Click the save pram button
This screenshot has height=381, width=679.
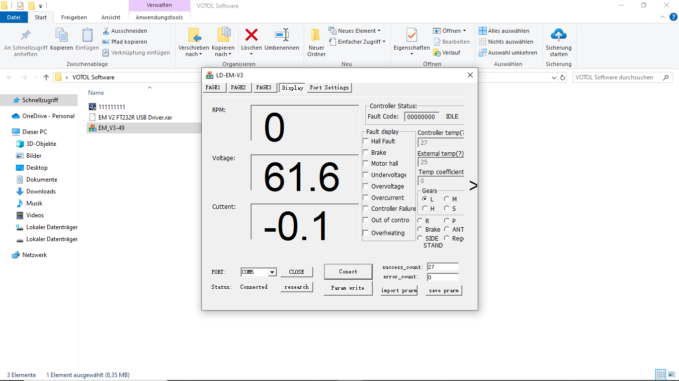click(x=443, y=290)
